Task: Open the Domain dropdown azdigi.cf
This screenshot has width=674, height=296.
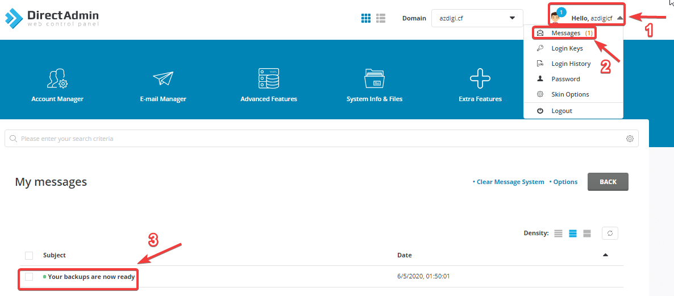Action: point(477,18)
